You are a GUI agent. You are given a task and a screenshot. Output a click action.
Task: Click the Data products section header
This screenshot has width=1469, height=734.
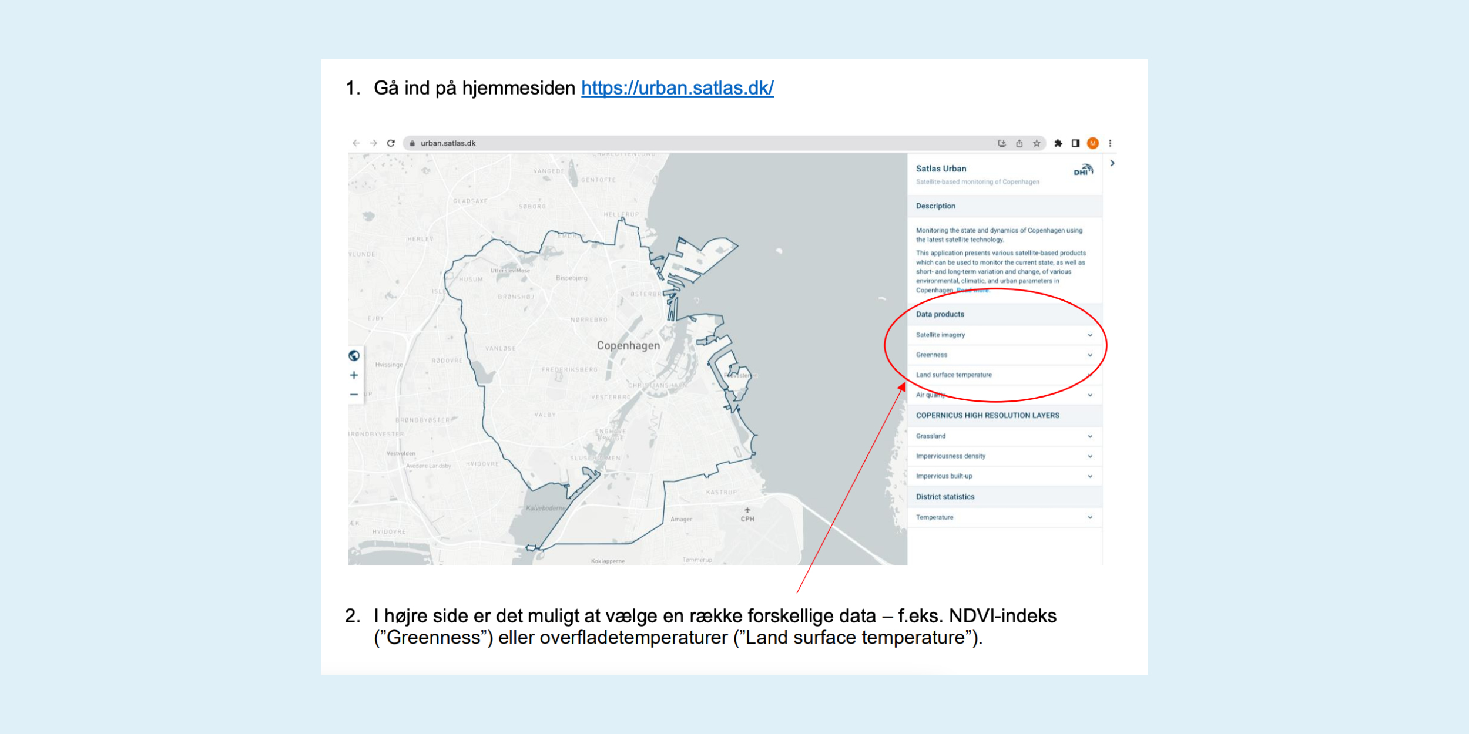click(x=1004, y=314)
